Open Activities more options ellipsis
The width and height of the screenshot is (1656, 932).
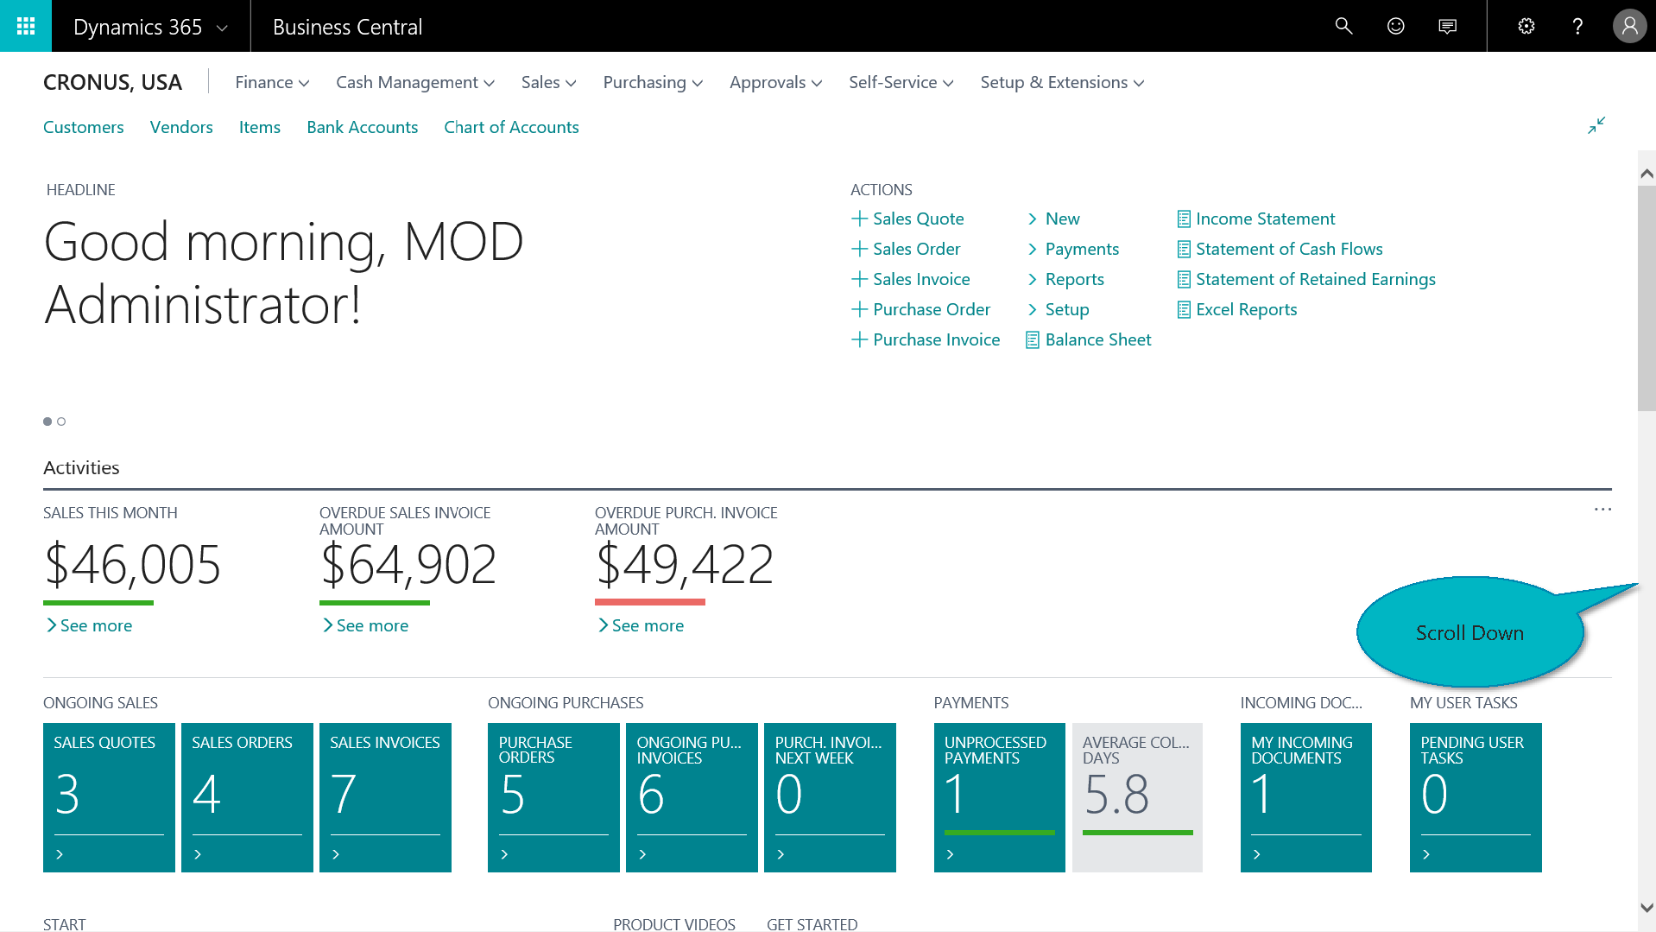[1602, 510]
